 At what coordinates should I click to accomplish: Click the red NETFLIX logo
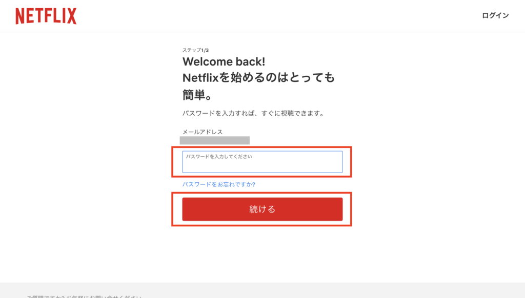[x=46, y=16]
